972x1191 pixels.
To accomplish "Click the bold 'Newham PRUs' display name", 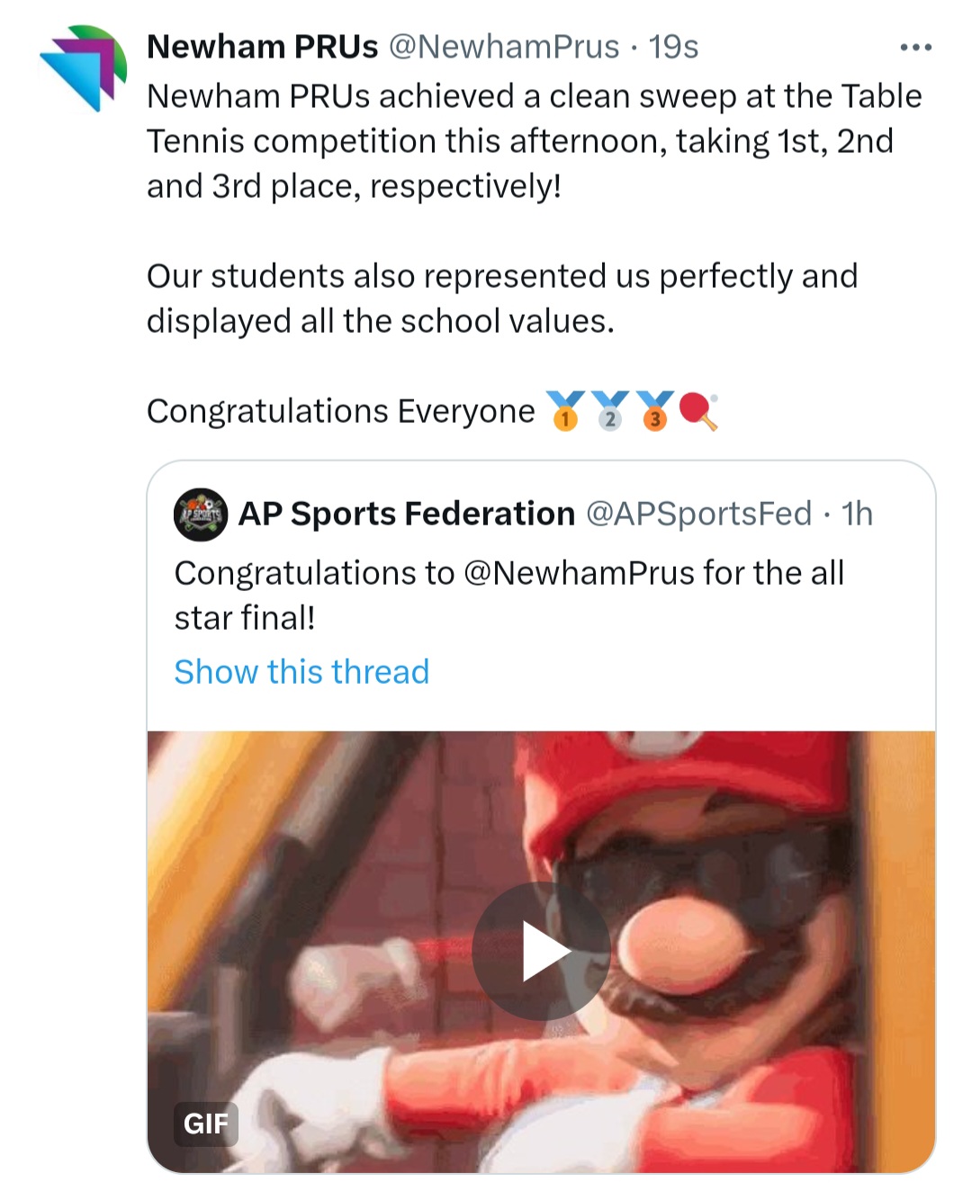I will 262,47.
